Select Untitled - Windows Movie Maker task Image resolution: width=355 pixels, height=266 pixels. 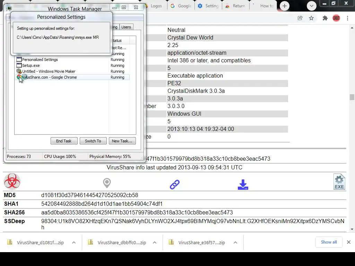point(72,71)
